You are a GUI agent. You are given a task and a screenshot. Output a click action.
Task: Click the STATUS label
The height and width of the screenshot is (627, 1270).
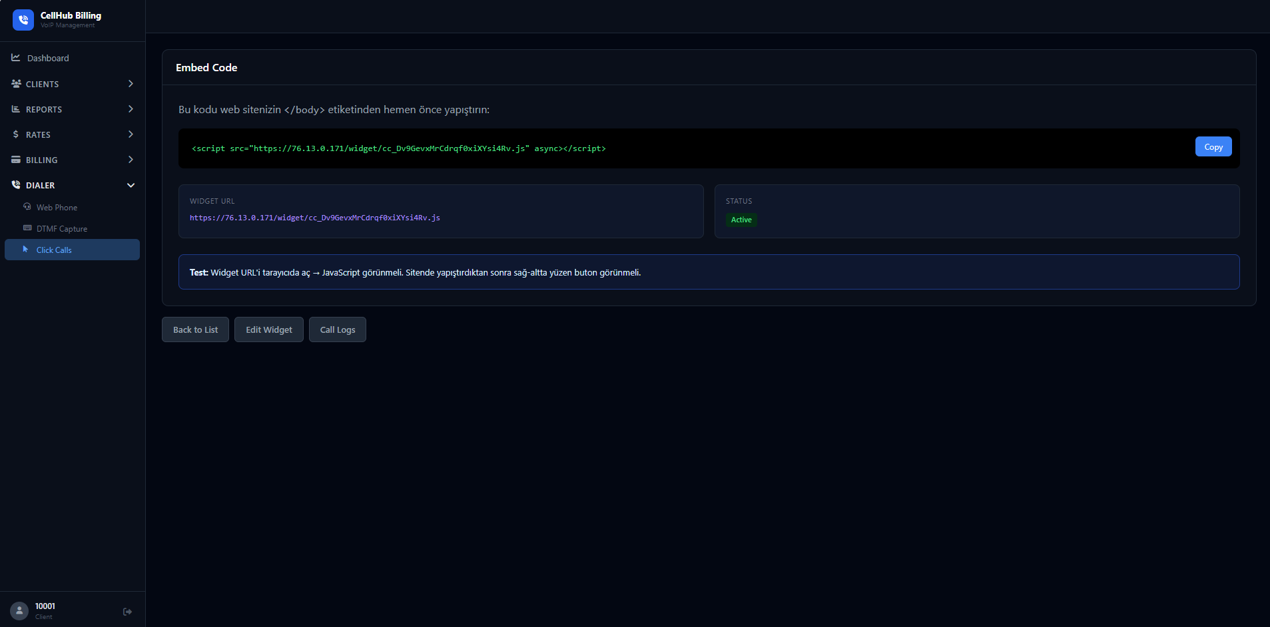pyautogui.click(x=739, y=201)
